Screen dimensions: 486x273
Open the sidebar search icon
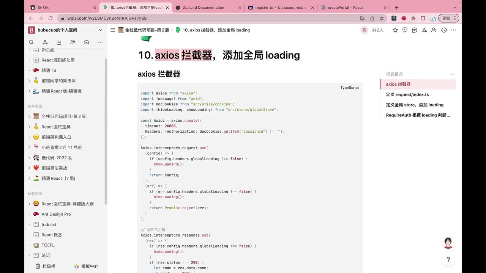click(32, 42)
